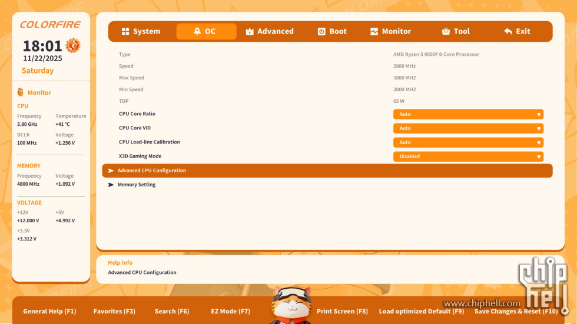This screenshot has width=577, height=324.
Task: Click the OC tab rocket icon
Action: [197, 32]
